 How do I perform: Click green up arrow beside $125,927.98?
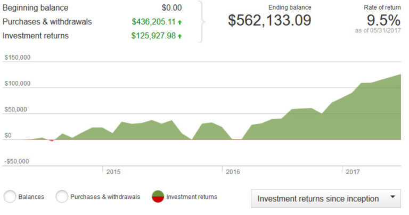[x=179, y=36]
